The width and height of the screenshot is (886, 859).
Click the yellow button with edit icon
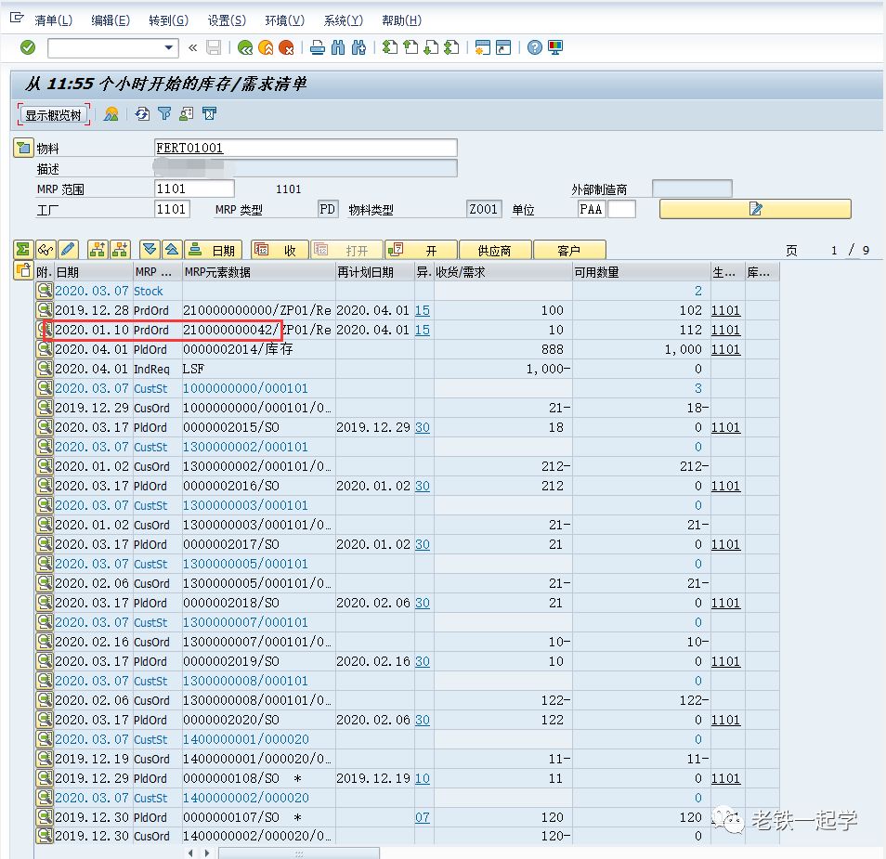click(755, 209)
